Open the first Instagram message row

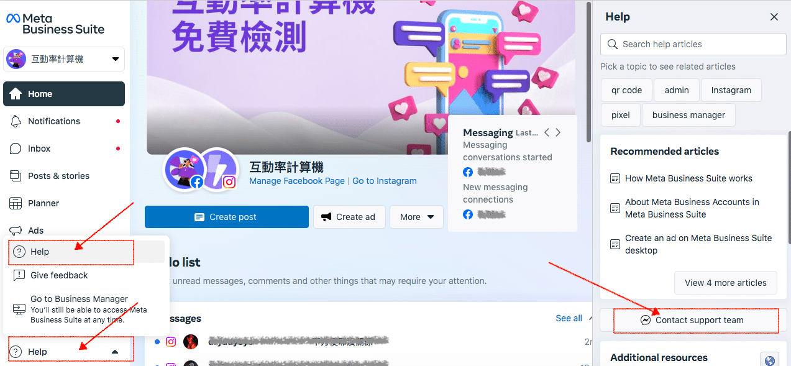tap(368, 341)
